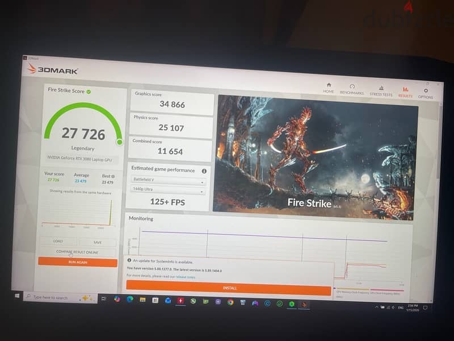Image resolution: width=454 pixels, height=341 pixels.
Task: Open the Options gear section
Action: [425, 94]
